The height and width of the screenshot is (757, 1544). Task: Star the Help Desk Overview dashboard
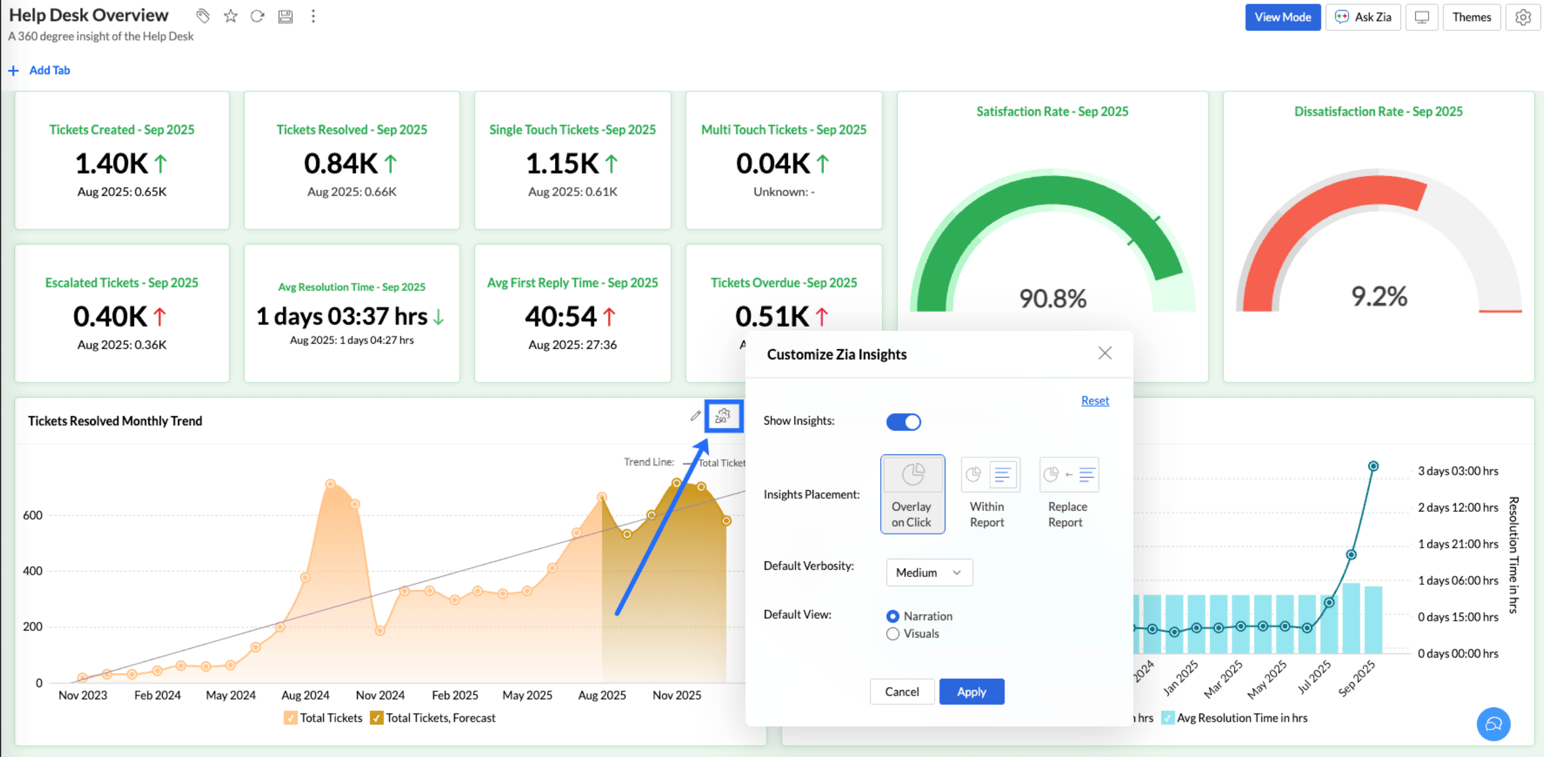(x=230, y=16)
